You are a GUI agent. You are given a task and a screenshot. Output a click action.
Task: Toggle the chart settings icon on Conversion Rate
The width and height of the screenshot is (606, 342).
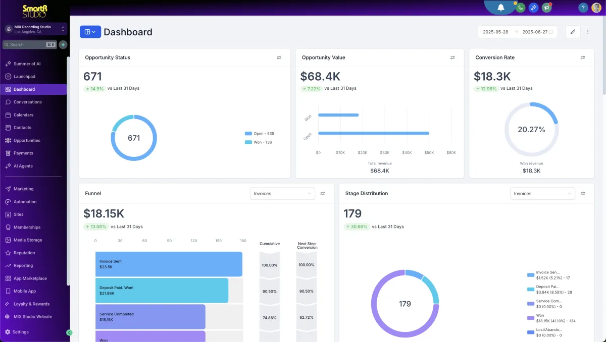(582, 58)
